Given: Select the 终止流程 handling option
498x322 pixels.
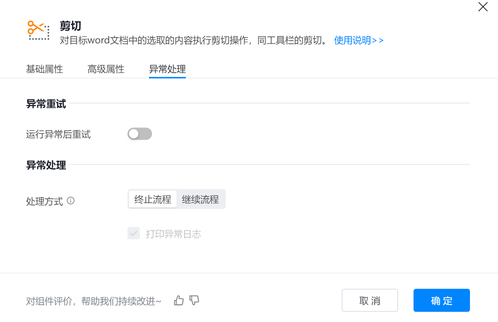Looking at the screenshot, I should click(x=153, y=199).
